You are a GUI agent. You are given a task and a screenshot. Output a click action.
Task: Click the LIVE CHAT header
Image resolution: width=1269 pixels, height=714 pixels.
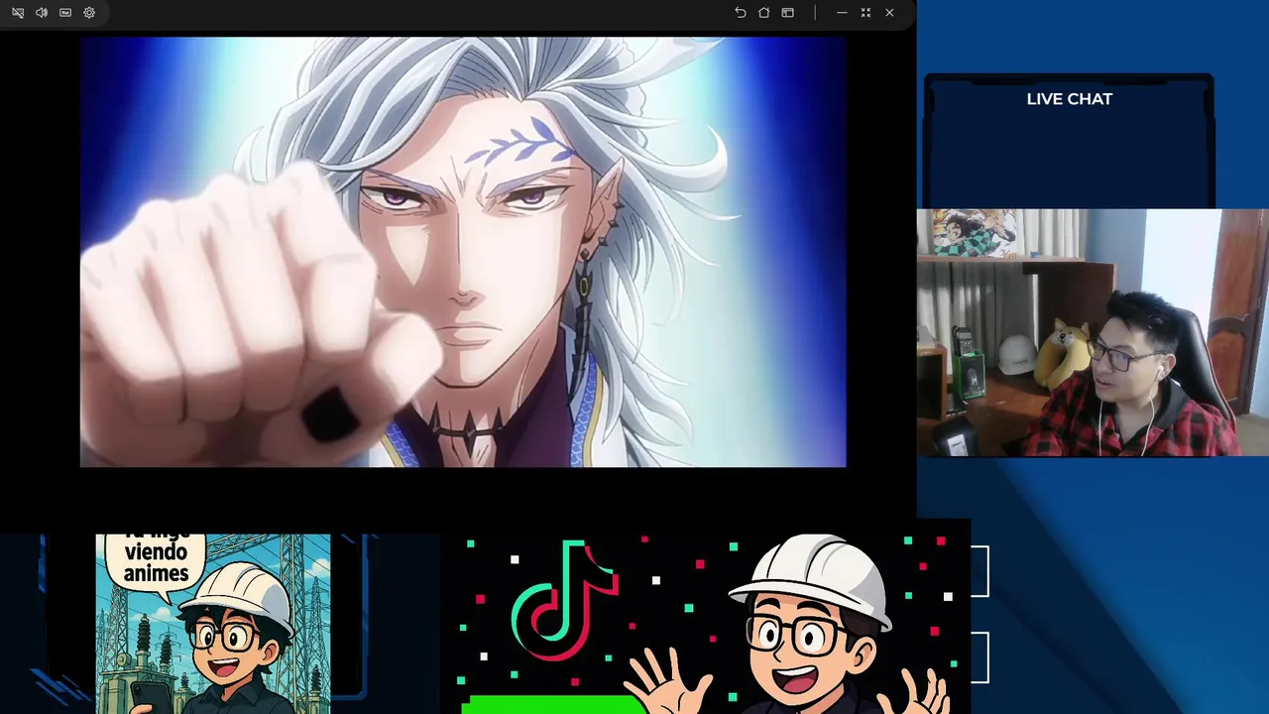[1069, 99]
